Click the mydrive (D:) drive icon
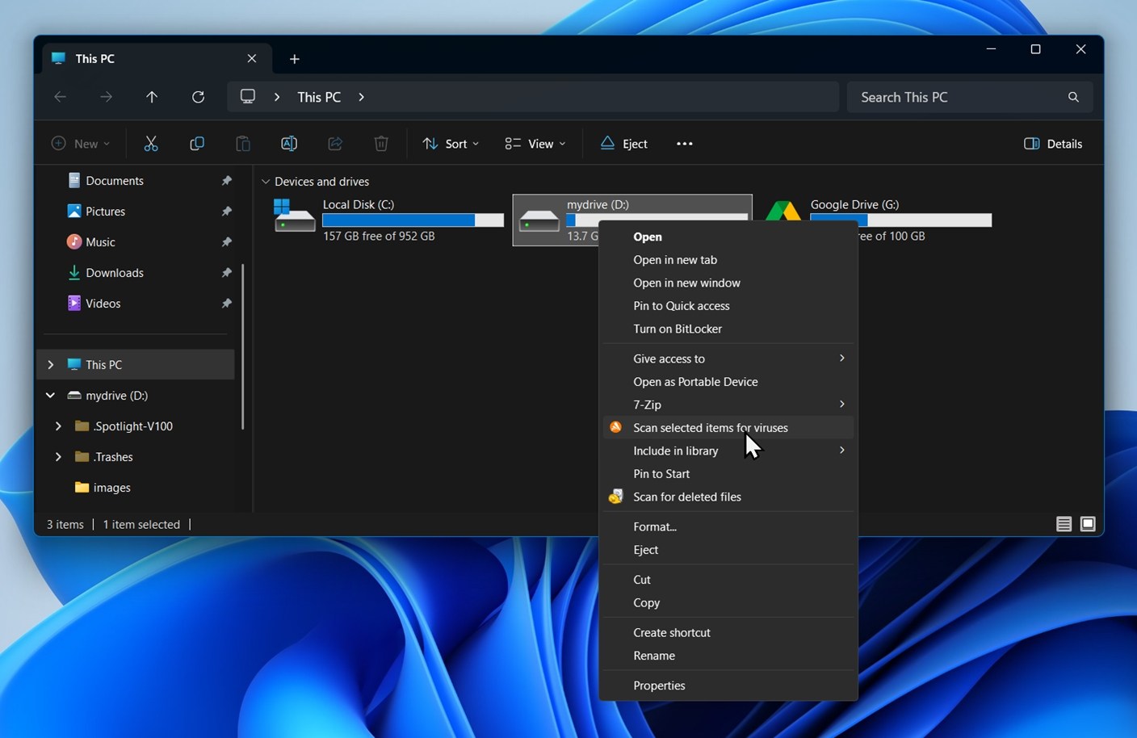This screenshot has width=1137, height=738. coord(539,220)
